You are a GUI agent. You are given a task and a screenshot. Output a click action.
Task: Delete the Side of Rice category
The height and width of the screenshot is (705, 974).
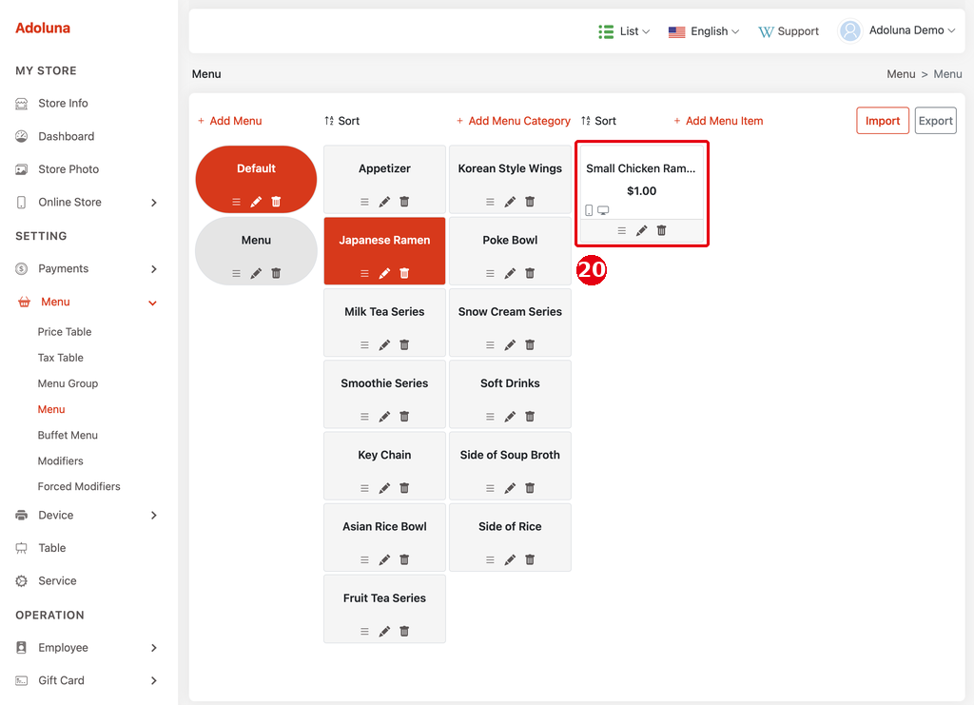(530, 559)
